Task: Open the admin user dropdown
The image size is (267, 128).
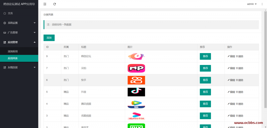Action: (x=252, y=4)
